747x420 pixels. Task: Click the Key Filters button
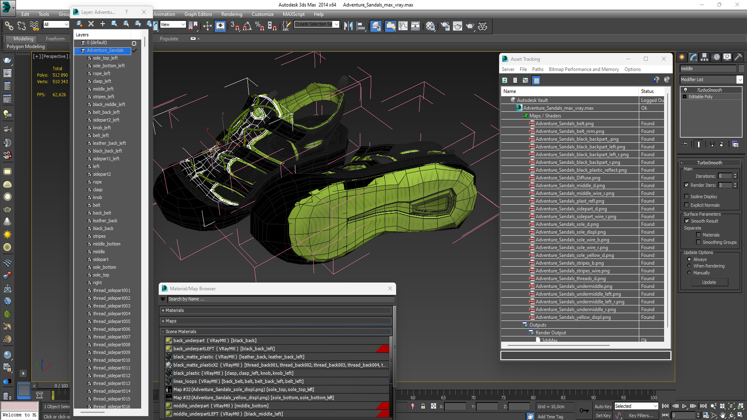pos(641,415)
